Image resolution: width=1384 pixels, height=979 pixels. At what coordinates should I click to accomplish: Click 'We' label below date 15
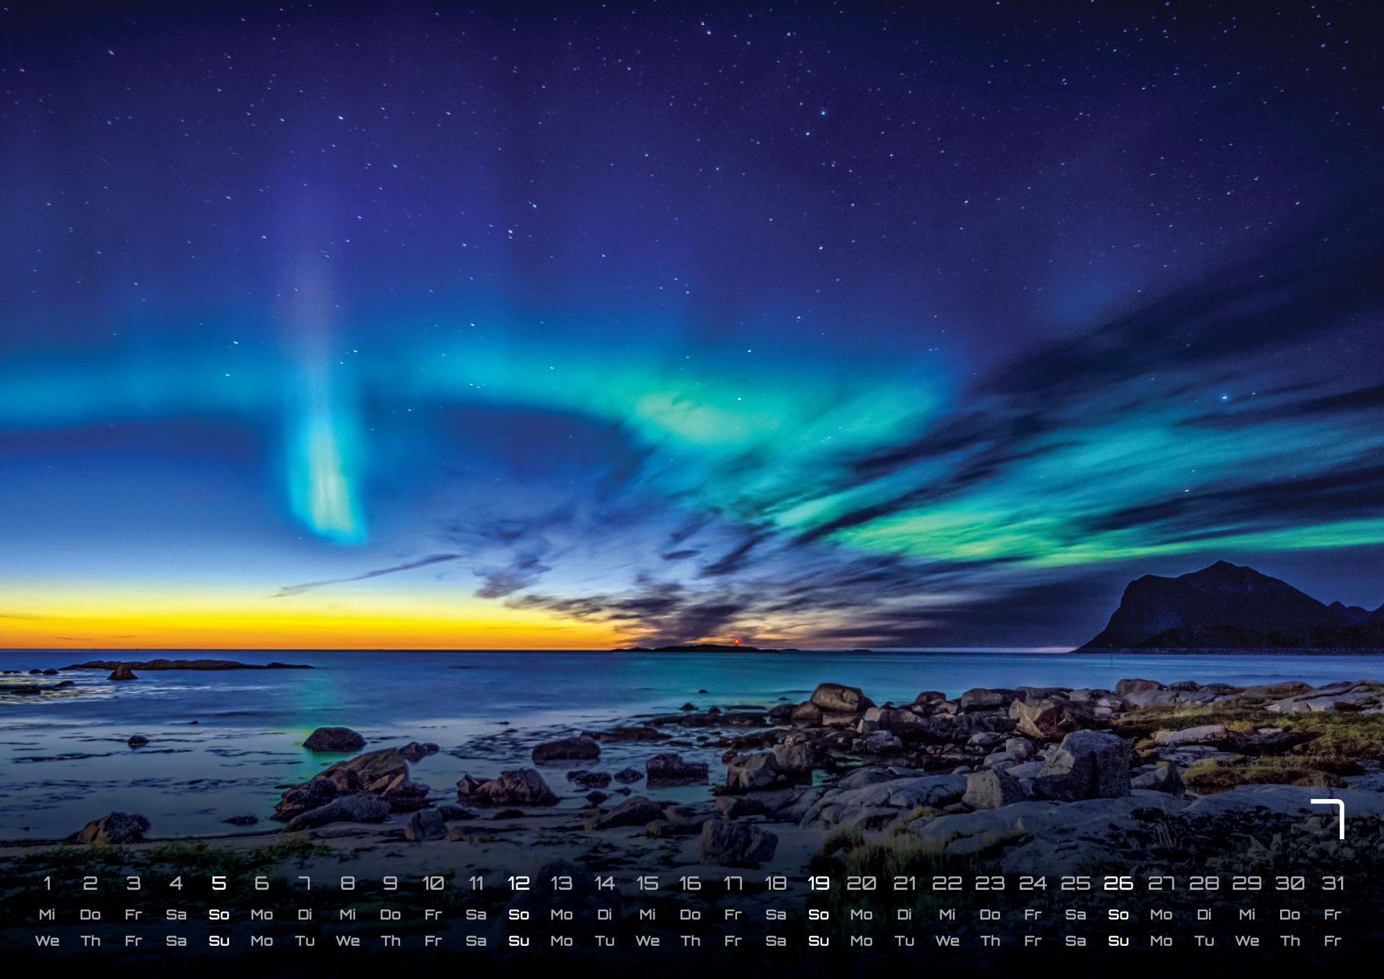coord(647,941)
